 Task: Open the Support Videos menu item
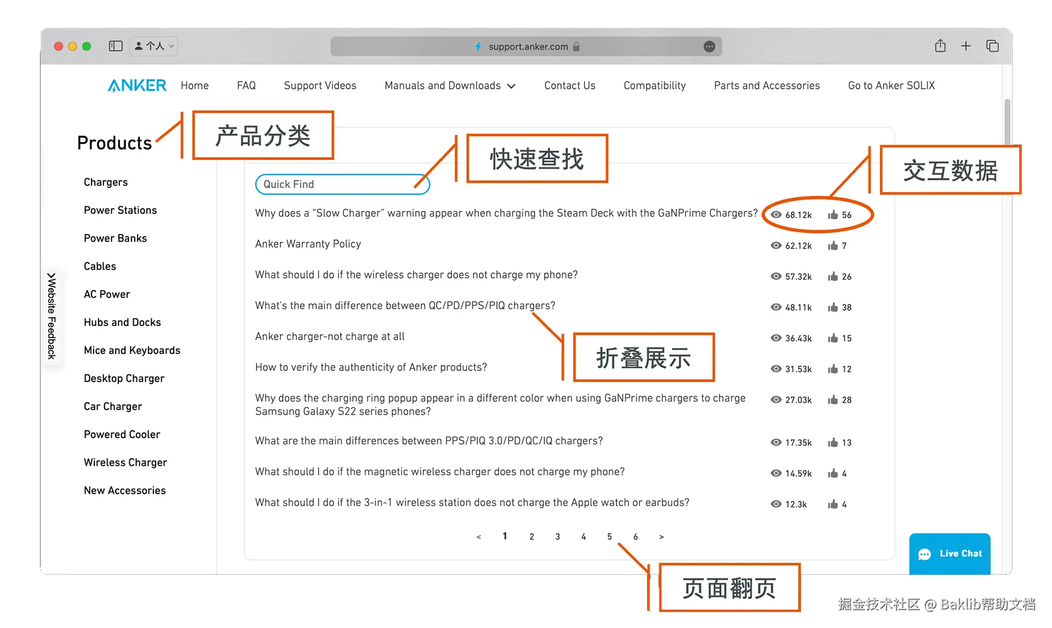[x=320, y=85]
